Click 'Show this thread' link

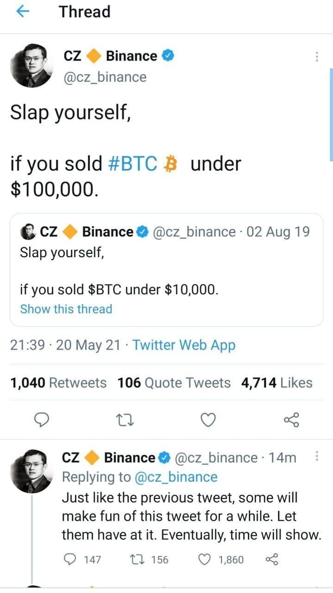66,309
